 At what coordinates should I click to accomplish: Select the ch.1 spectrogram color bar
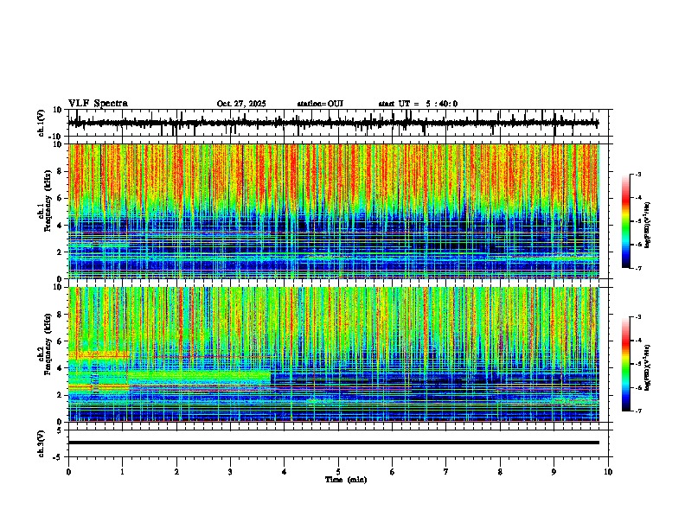(x=625, y=221)
